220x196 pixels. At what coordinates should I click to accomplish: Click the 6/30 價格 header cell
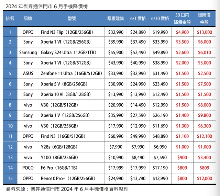pyautogui.click(x=160, y=19)
